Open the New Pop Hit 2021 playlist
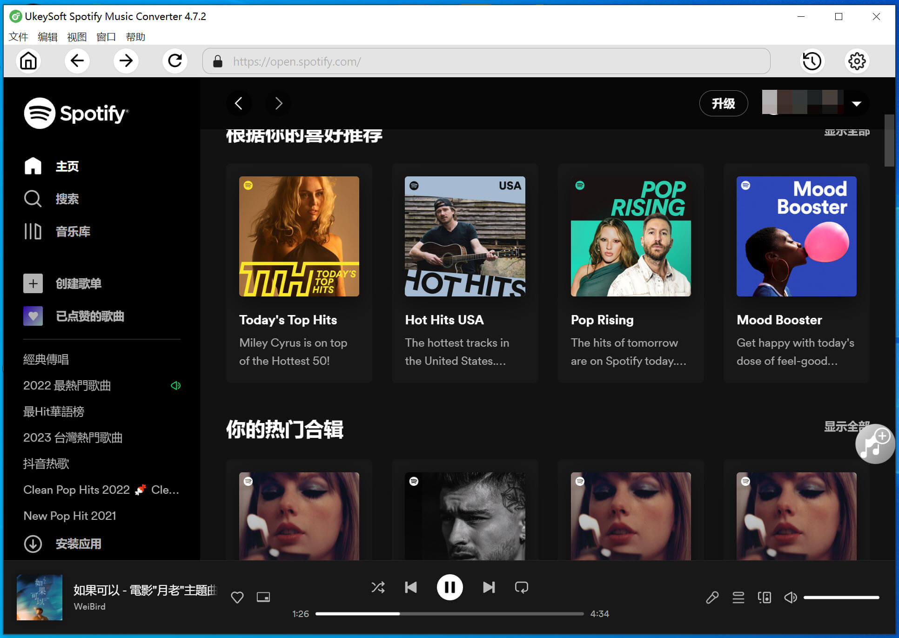This screenshot has width=899, height=638. tap(70, 516)
